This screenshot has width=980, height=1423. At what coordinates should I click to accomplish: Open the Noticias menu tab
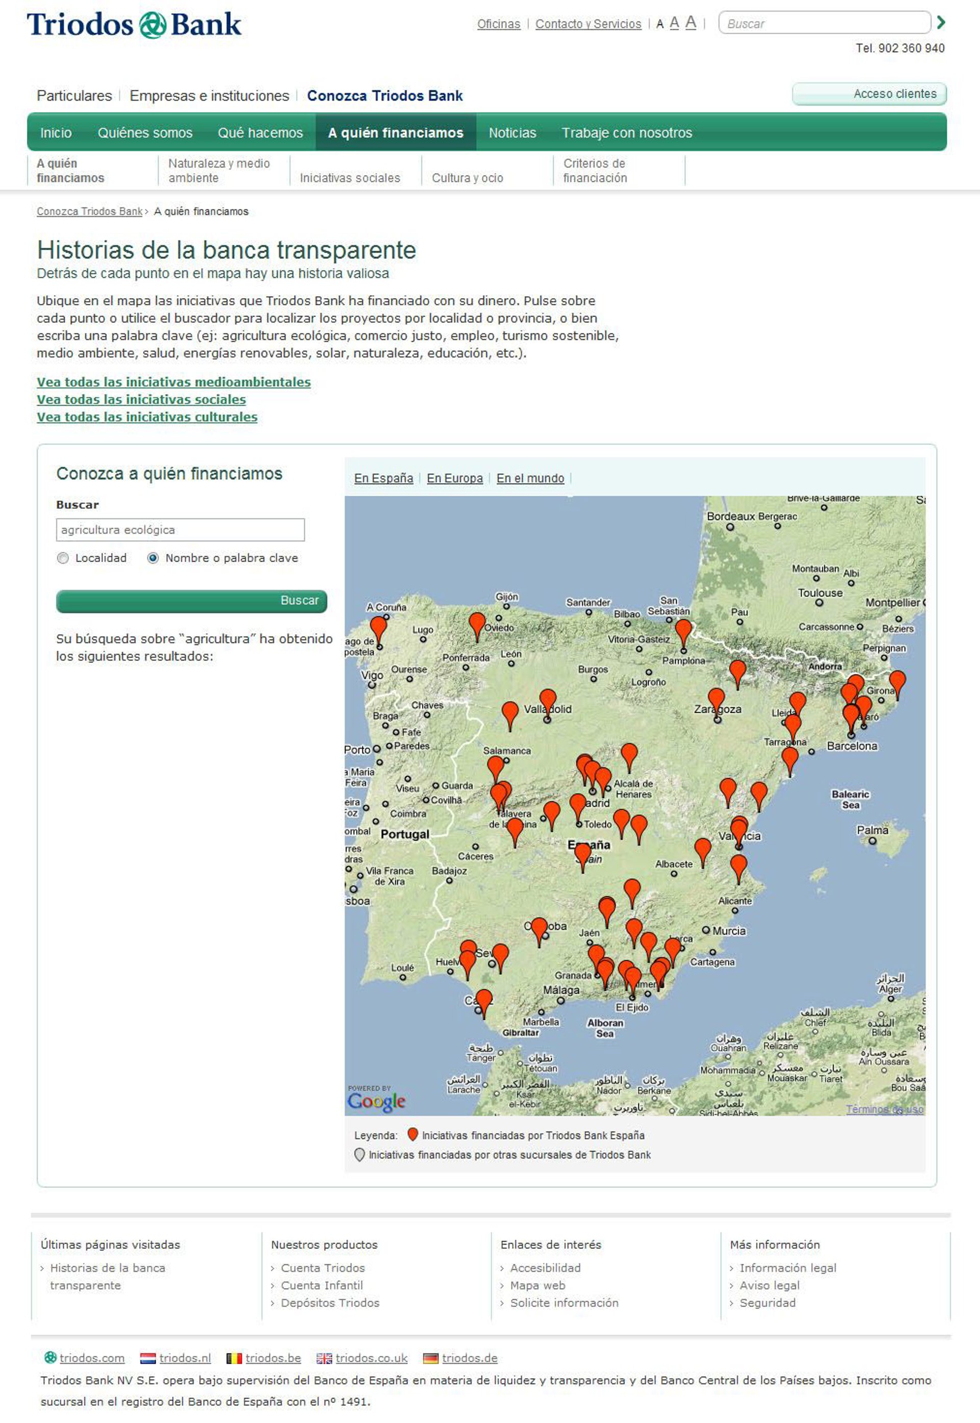pyautogui.click(x=512, y=133)
